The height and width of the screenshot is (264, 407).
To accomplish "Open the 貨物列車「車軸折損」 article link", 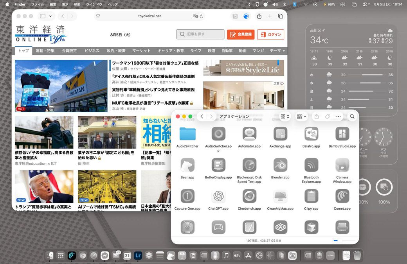I will pyautogui.click(x=153, y=90).
